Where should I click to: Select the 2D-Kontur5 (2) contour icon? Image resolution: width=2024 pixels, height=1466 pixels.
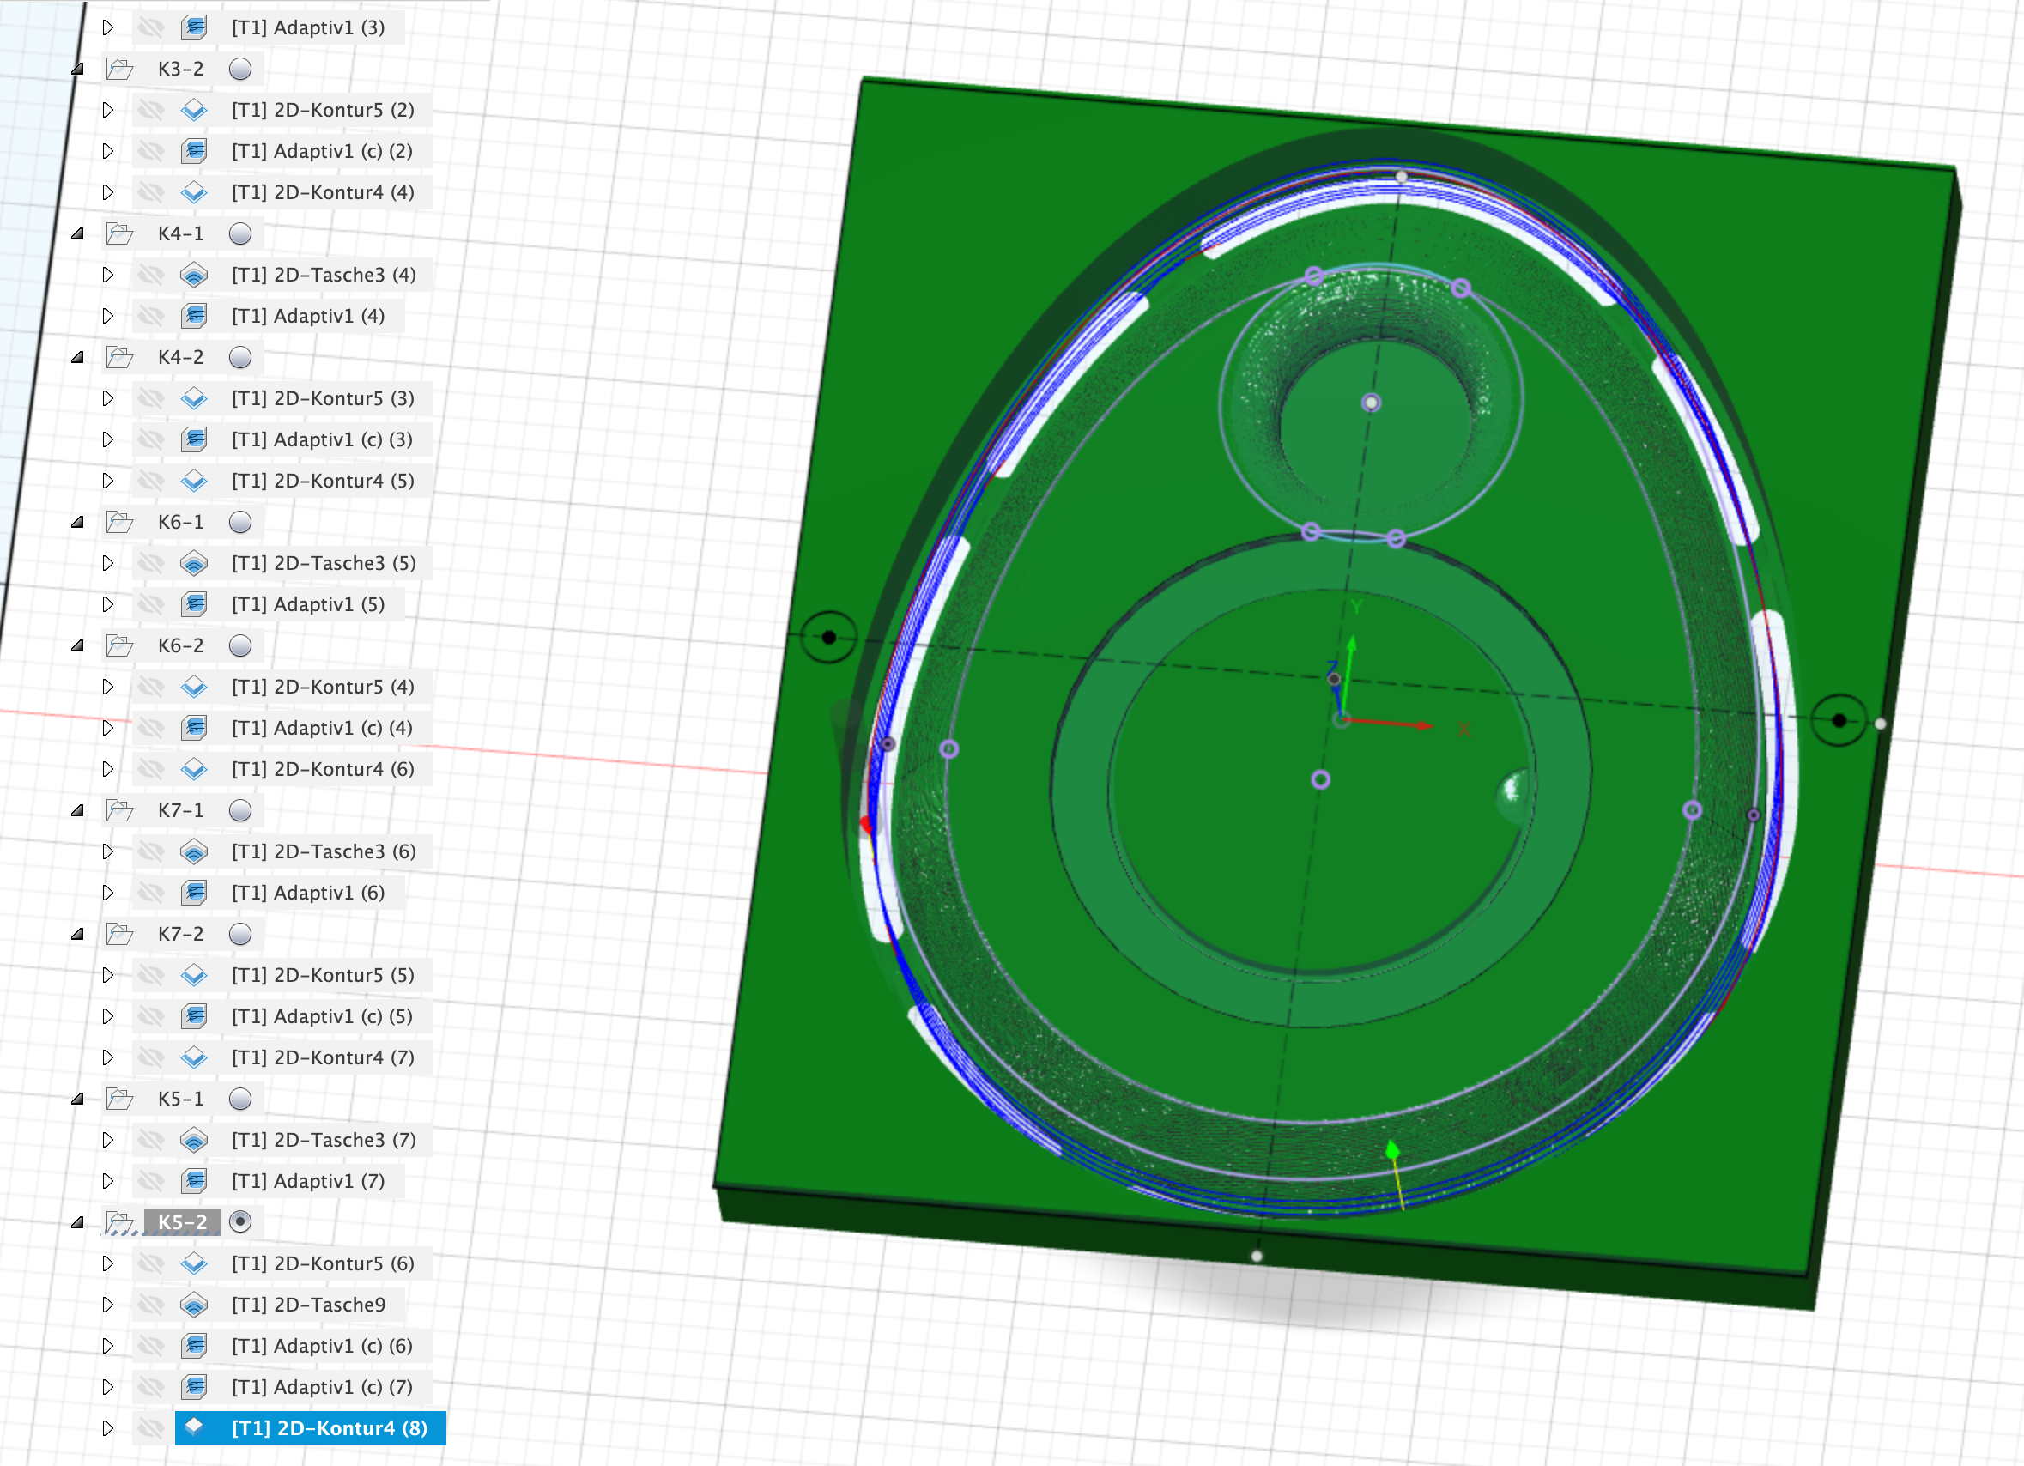tap(195, 109)
